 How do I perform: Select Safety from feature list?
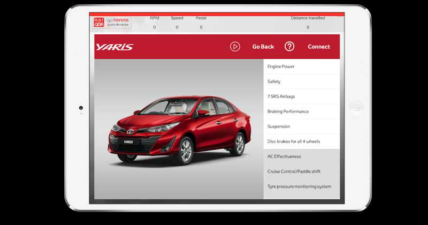click(x=302, y=81)
